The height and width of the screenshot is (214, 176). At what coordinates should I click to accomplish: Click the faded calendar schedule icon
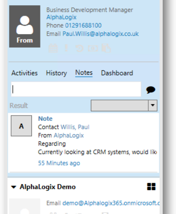(x=53, y=48)
